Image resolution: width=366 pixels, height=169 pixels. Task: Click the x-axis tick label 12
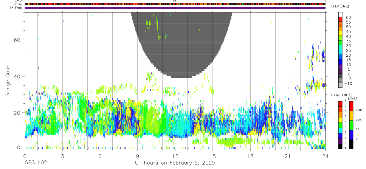pyautogui.click(x=175, y=156)
